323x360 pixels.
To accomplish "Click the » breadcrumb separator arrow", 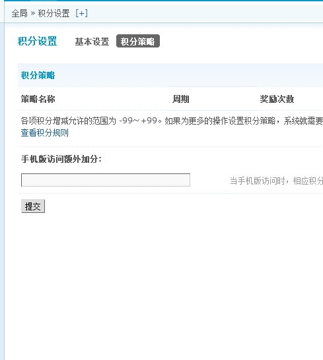I will 32,13.
